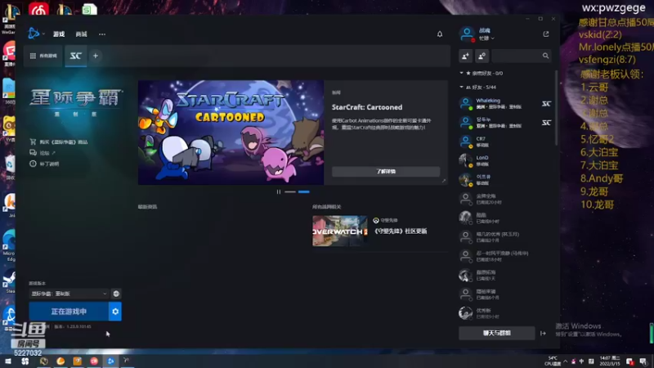Viewport: 654px width, 368px height.
Task: Open the three-dots more menu
Action: pyautogui.click(x=102, y=34)
